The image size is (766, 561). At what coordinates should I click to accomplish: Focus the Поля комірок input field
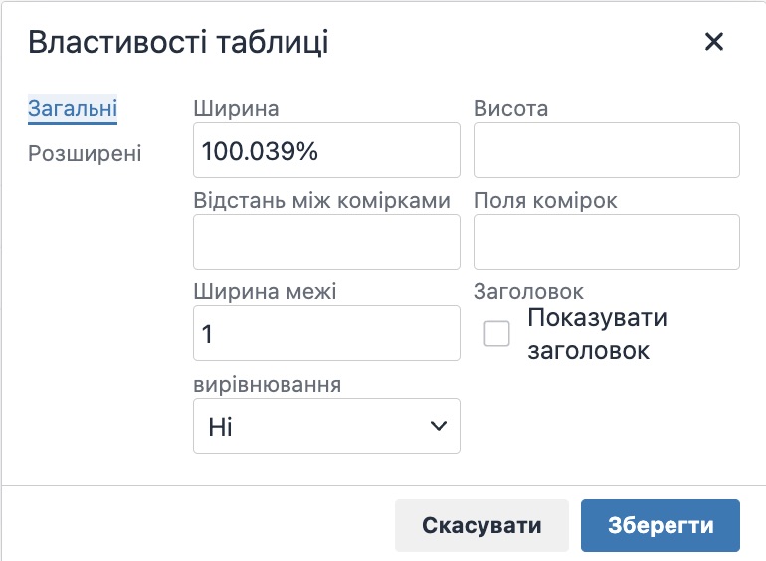607,242
